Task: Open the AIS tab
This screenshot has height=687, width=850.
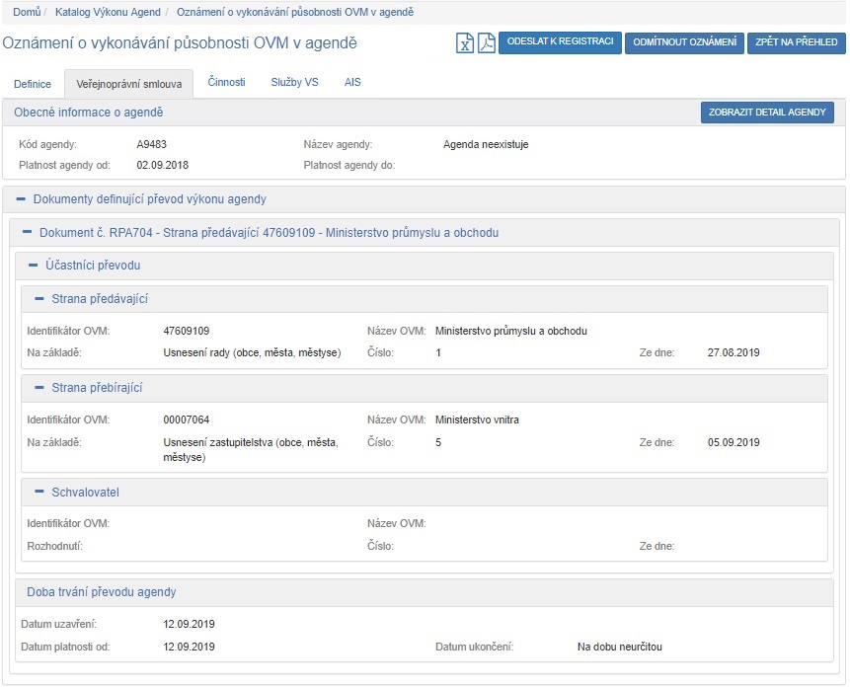Action: tap(352, 83)
